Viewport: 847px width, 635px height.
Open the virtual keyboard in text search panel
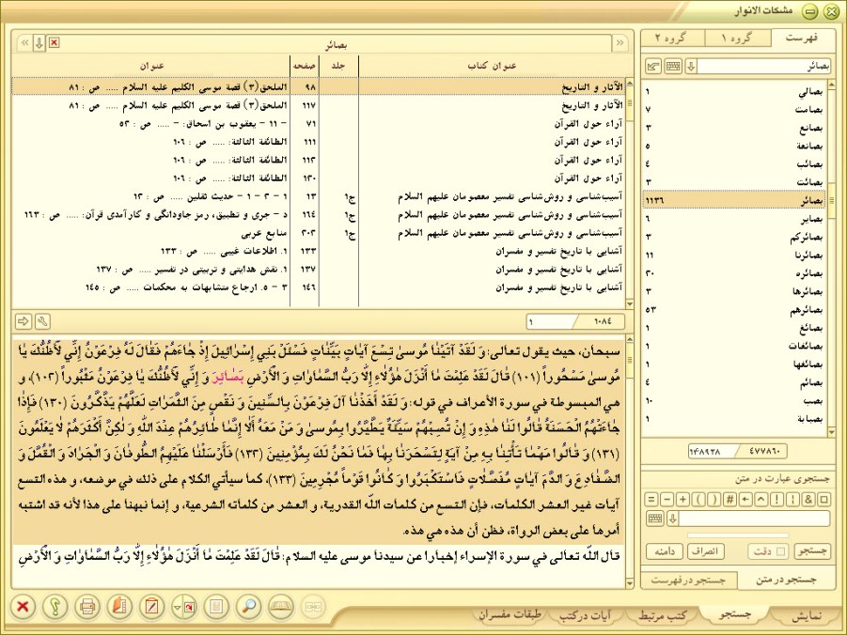click(654, 519)
